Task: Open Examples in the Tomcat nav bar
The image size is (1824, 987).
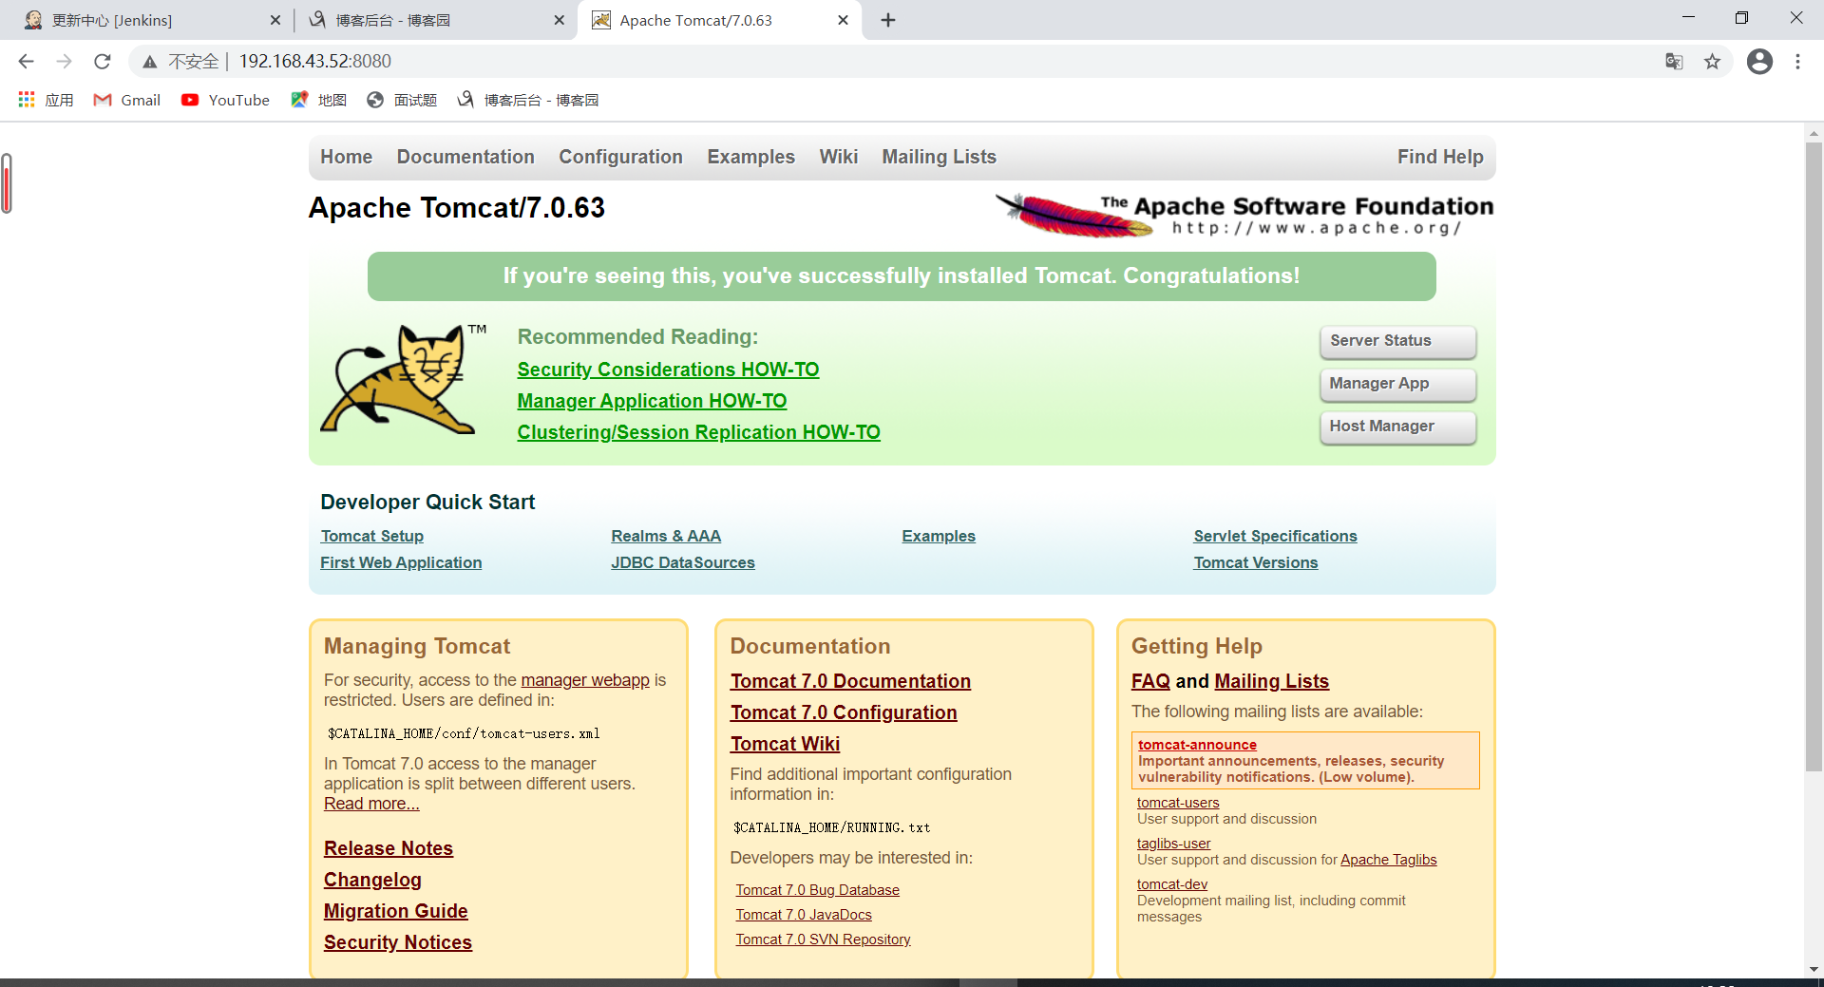Action: coord(750,157)
